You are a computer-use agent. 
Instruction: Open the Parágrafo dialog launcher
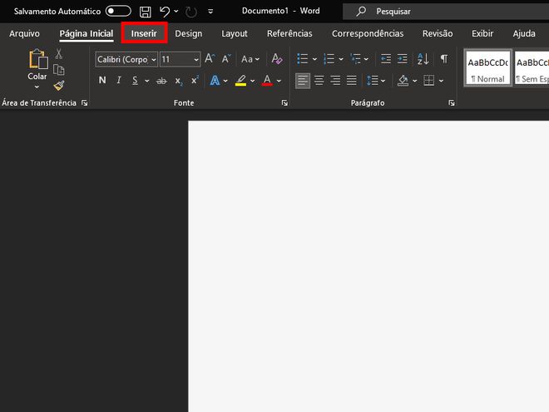[x=452, y=102]
